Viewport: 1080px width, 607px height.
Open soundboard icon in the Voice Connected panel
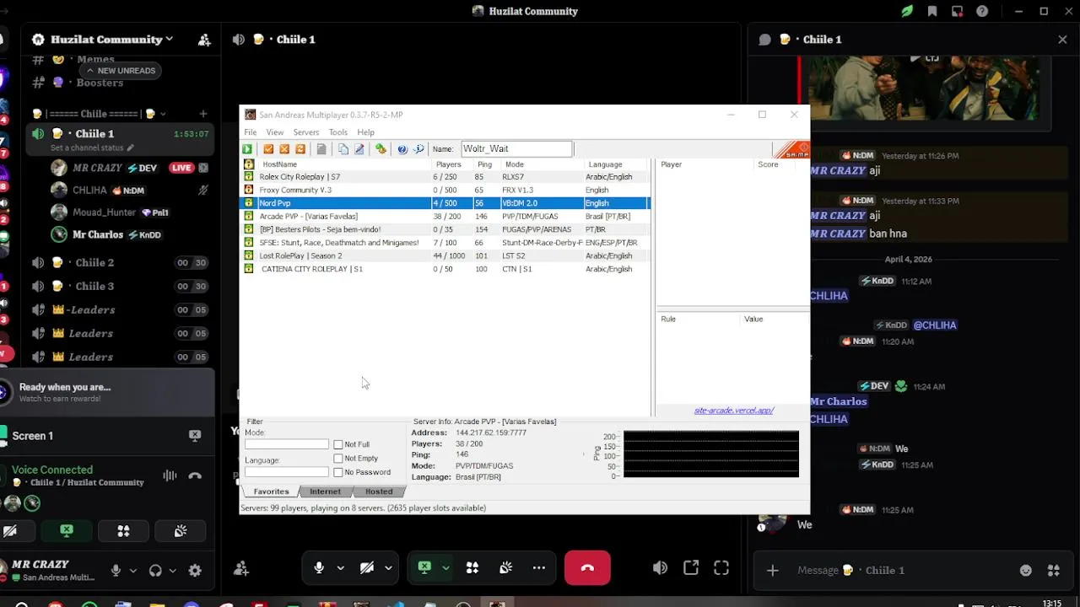click(x=181, y=531)
